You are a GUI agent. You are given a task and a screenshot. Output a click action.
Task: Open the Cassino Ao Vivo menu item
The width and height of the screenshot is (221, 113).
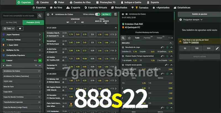[x=81, y=2]
